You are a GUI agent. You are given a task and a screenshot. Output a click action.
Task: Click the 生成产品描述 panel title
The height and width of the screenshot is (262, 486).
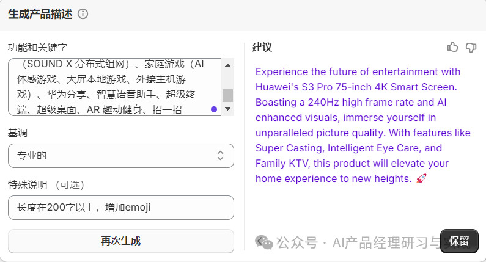[x=40, y=14]
